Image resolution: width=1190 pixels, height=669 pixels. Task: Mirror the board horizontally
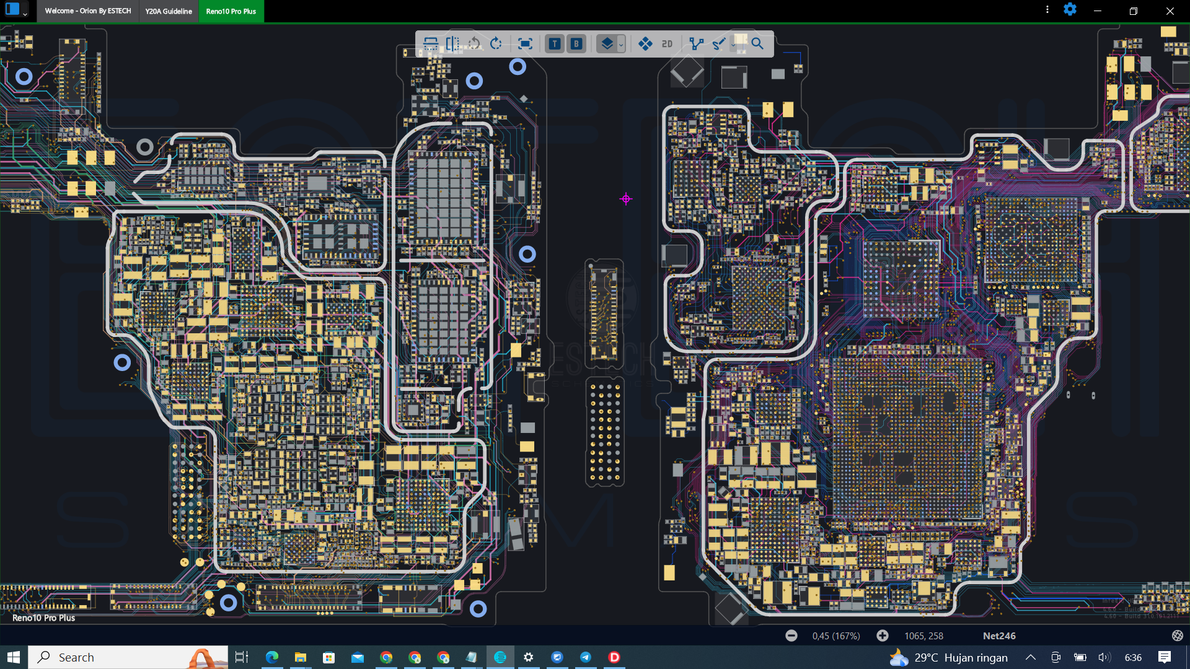tap(452, 44)
